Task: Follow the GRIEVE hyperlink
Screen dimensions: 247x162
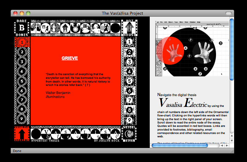Action: point(70,58)
